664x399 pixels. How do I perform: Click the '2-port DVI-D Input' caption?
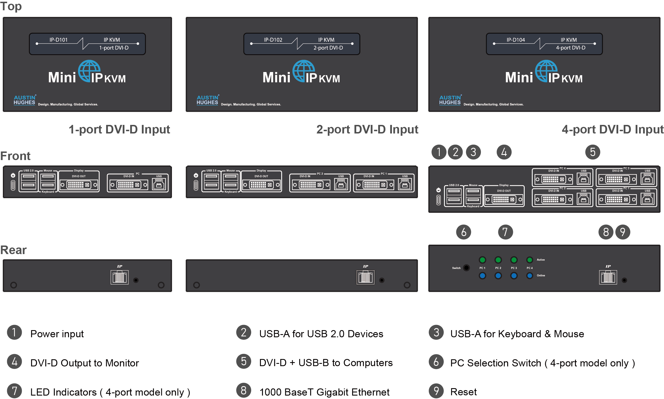click(367, 129)
